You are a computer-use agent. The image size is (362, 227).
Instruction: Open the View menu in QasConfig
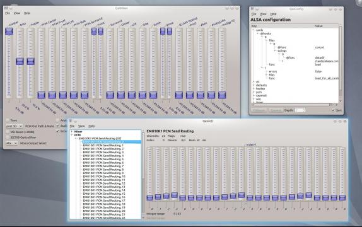(263, 14)
